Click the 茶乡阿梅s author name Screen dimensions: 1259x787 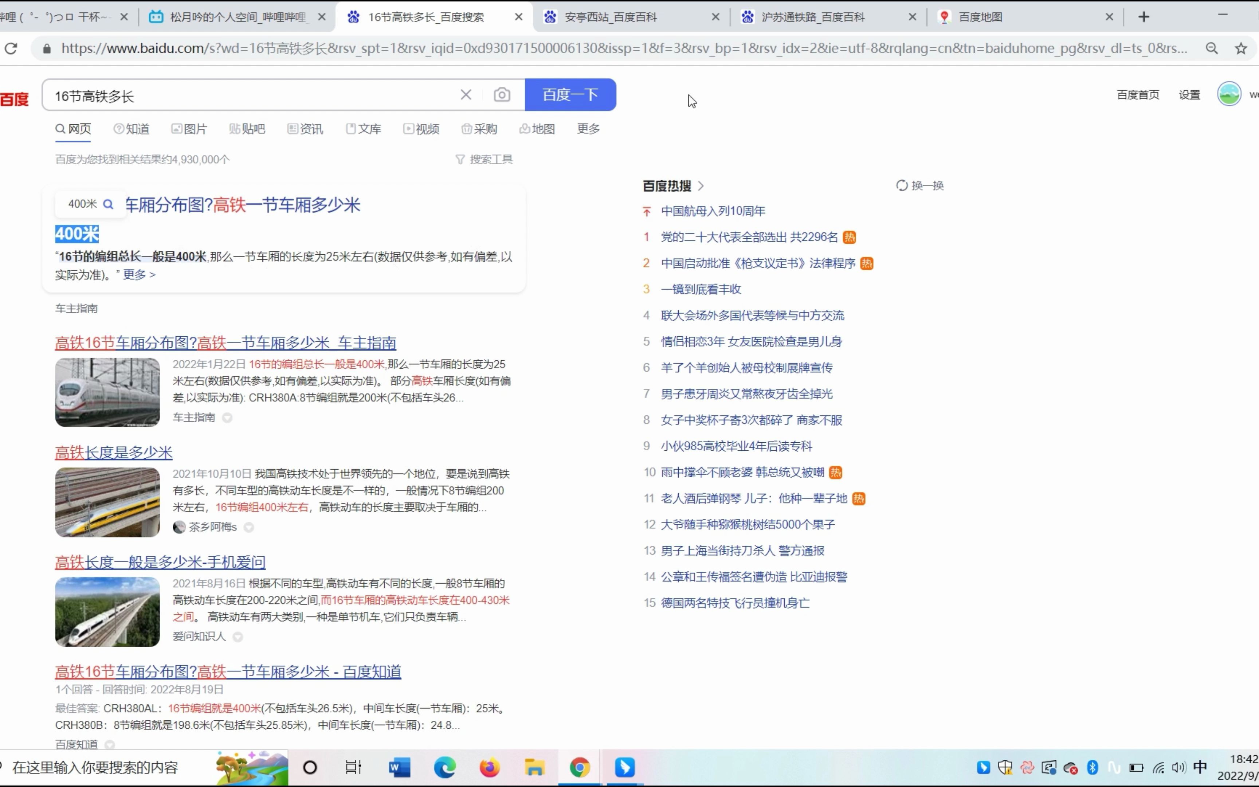213,527
